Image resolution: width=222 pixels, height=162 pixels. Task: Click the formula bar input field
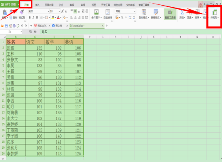(x=130, y=32)
